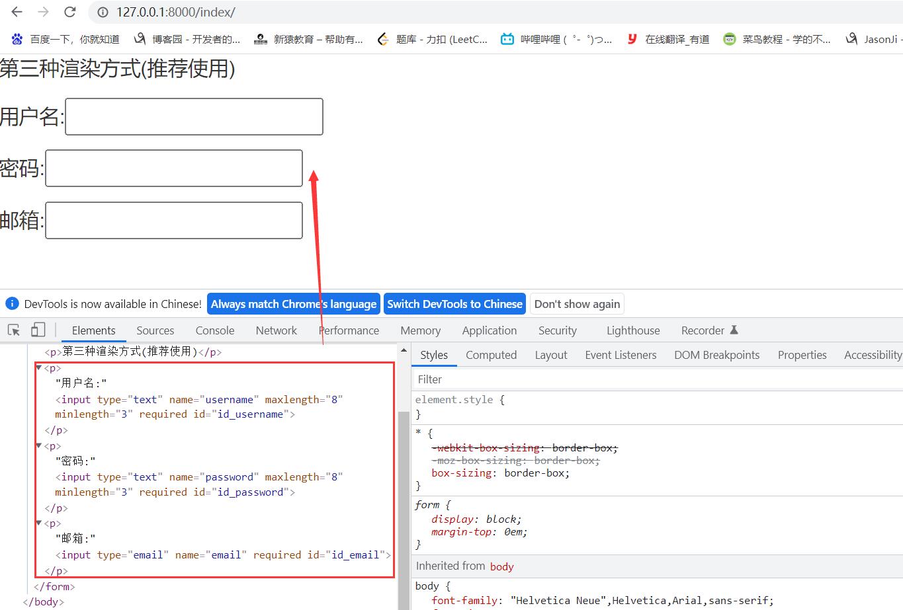Click Switch DevTools to Chinese button
Viewport: 903px width, 610px height.
pyautogui.click(x=454, y=304)
